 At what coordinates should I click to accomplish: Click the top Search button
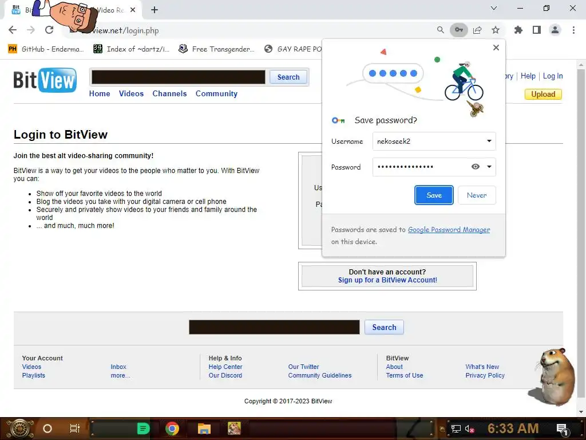tap(288, 77)
